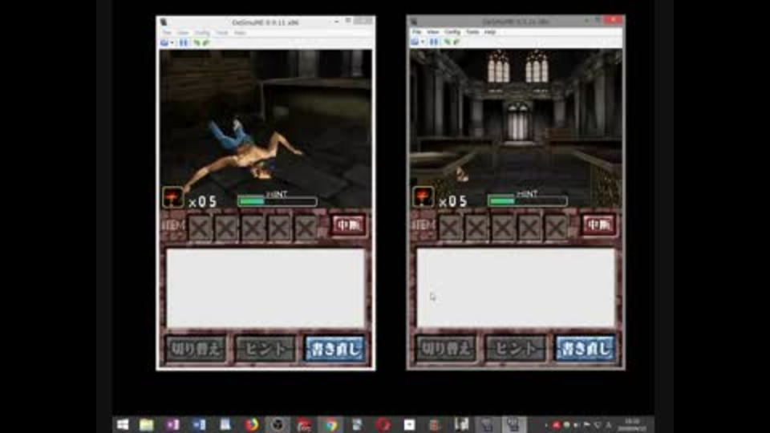Image resolution: width=770 pixels, height=433 pixels.
Task: Select fifth item slot in left game
Action: click(x=306, y=228)
